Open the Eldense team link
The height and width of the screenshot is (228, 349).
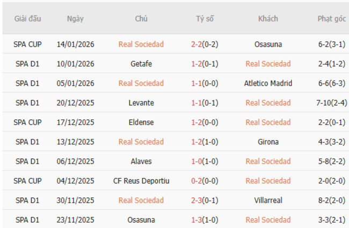141,122
